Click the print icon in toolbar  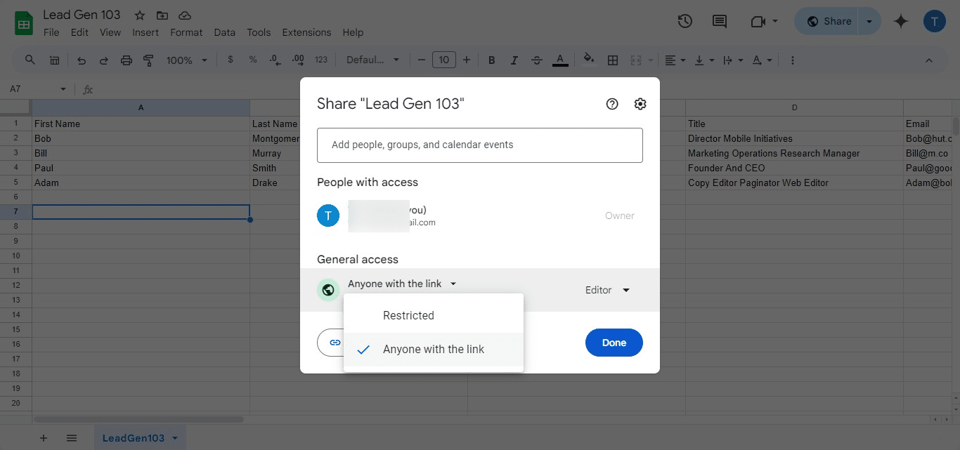pos(127,60)
